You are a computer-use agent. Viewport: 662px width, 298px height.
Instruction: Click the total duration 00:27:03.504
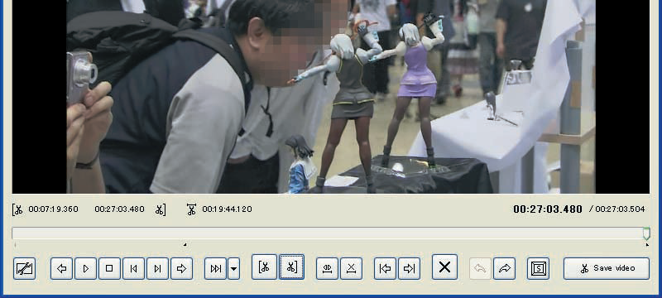pyautogui.click(x=620, y=209)
